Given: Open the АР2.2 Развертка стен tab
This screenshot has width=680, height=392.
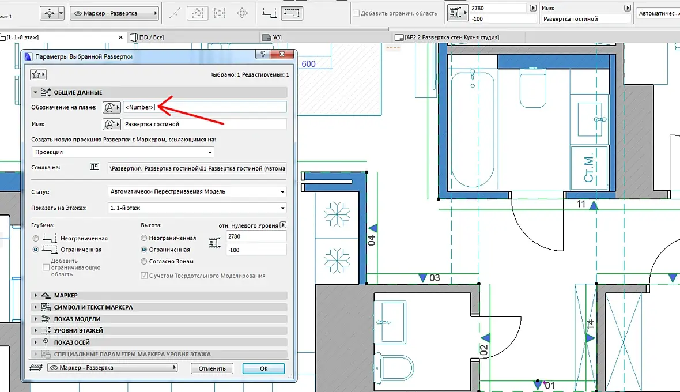Looking at the screenshot, I should coord(452,37).
